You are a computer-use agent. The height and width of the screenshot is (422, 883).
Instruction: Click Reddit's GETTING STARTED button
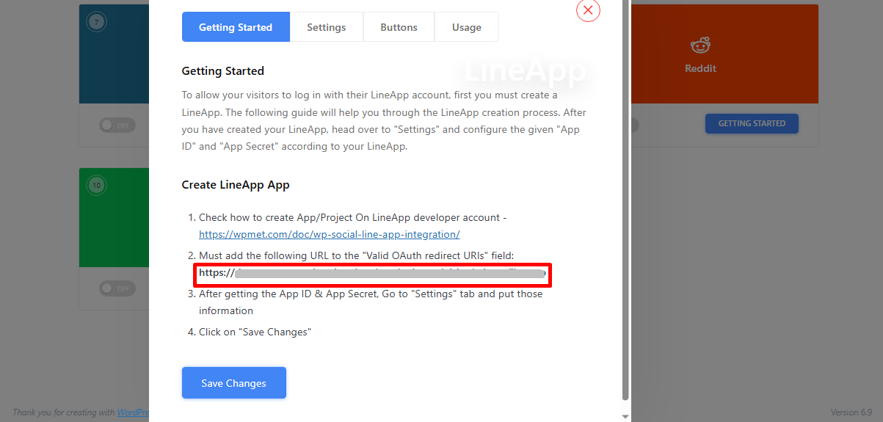click(752, 123)
